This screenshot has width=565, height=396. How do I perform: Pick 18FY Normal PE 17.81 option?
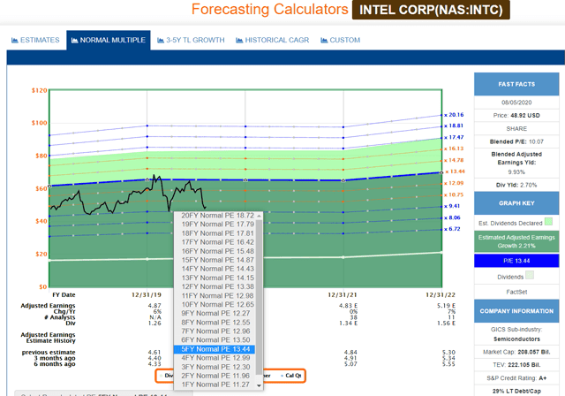coord(218,233)
